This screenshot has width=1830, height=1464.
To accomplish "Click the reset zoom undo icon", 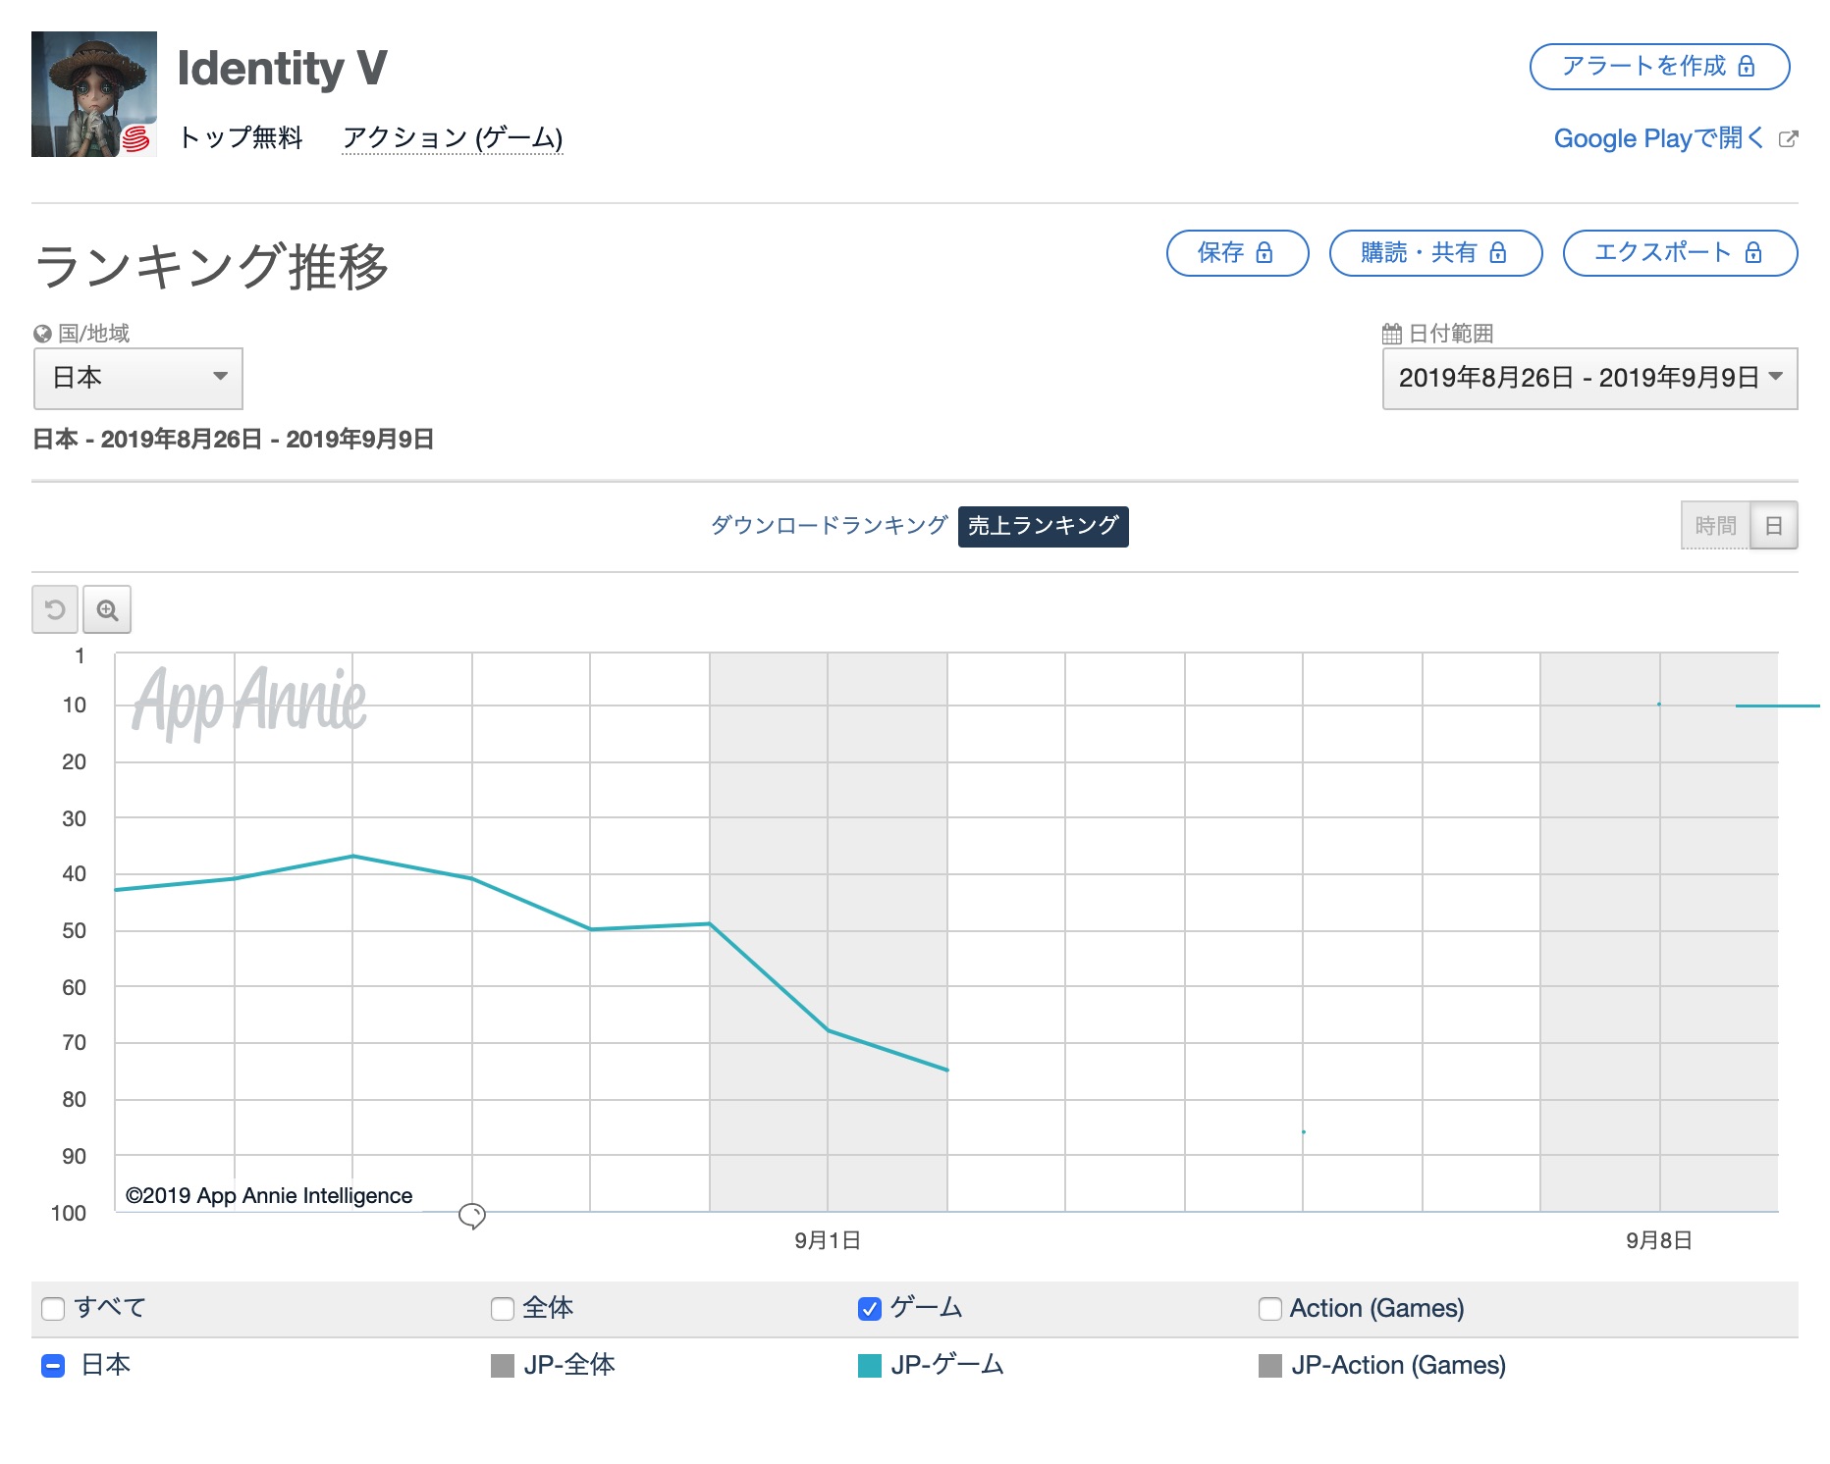I will [x=55, y=610].
